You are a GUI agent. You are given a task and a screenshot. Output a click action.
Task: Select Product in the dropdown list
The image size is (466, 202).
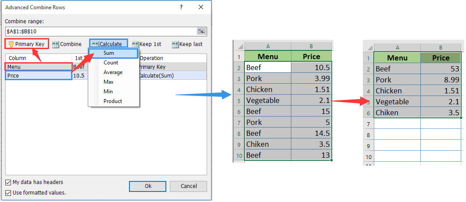[113, 101]
